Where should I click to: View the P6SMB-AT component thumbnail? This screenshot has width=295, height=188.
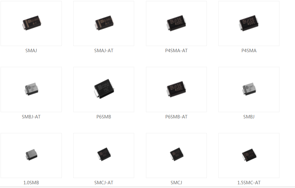click(176, 89)
